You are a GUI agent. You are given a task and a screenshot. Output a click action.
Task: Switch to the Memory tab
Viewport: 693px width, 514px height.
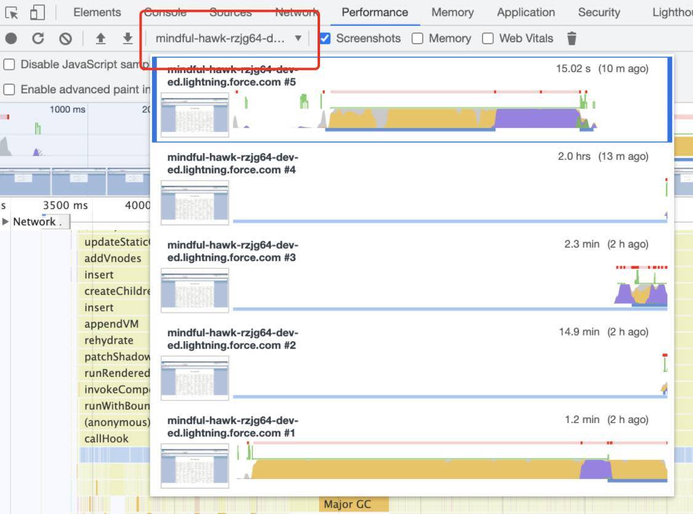click(x=452, y=12)
